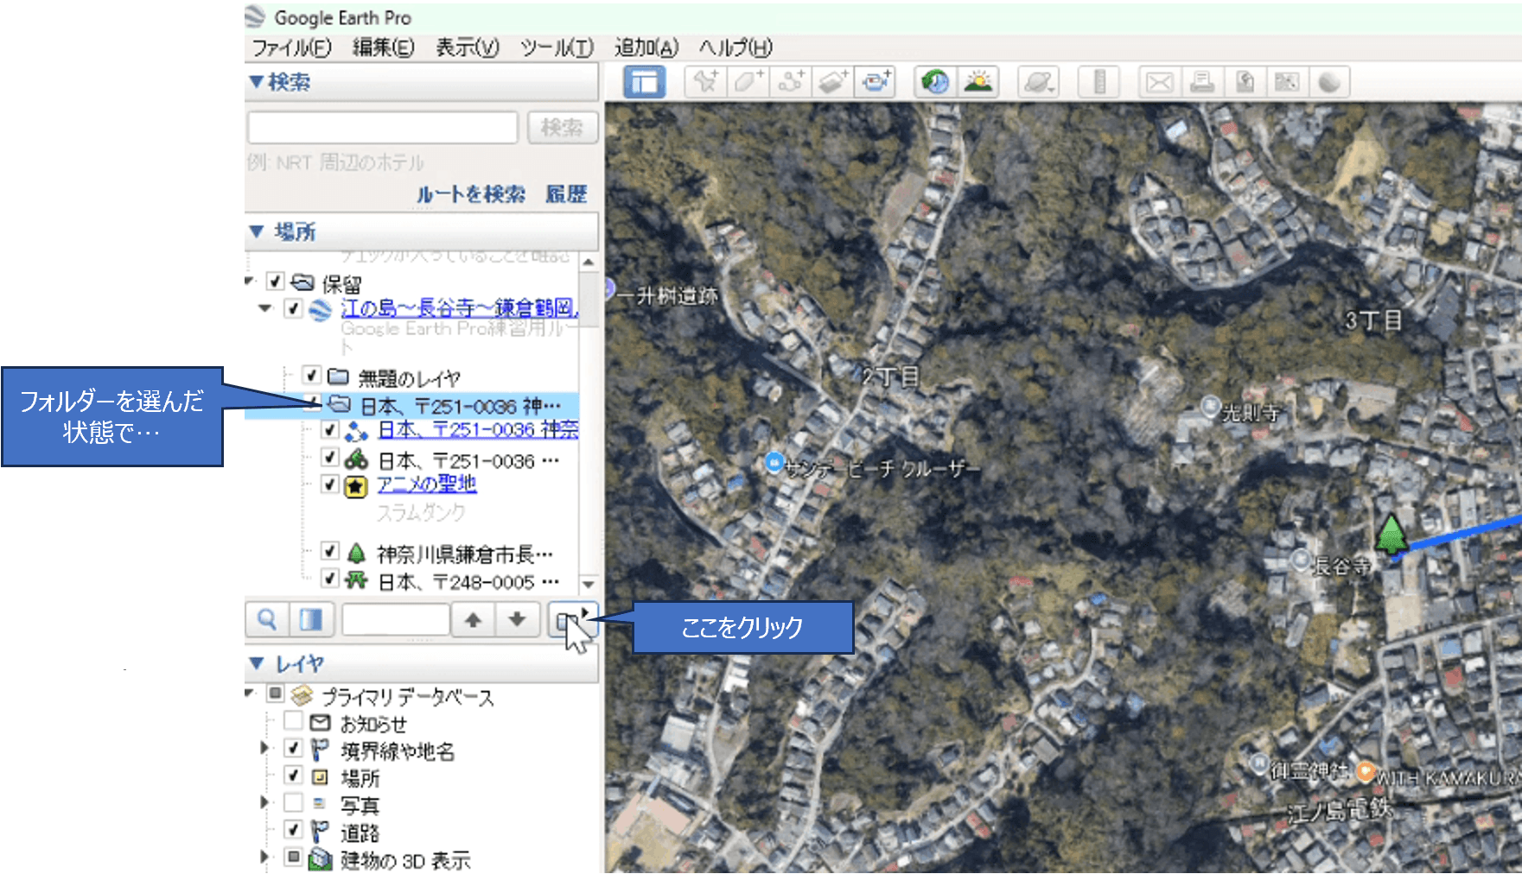Open the planet switcher icon
The width and height of the screenshot is (1522, 874).
click(1038, 83)
